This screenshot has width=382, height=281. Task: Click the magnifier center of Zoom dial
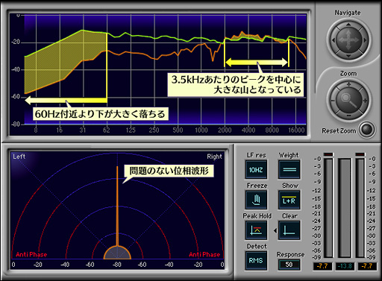(x=348, y=100)
